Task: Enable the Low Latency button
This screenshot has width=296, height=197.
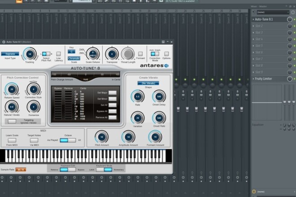Action: [58, 54]
